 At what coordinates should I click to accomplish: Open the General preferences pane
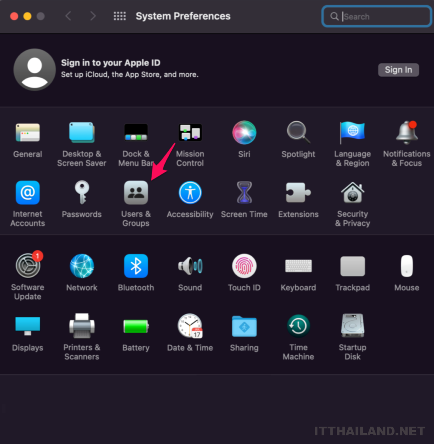pyautogui.click(x=27, y=133)
